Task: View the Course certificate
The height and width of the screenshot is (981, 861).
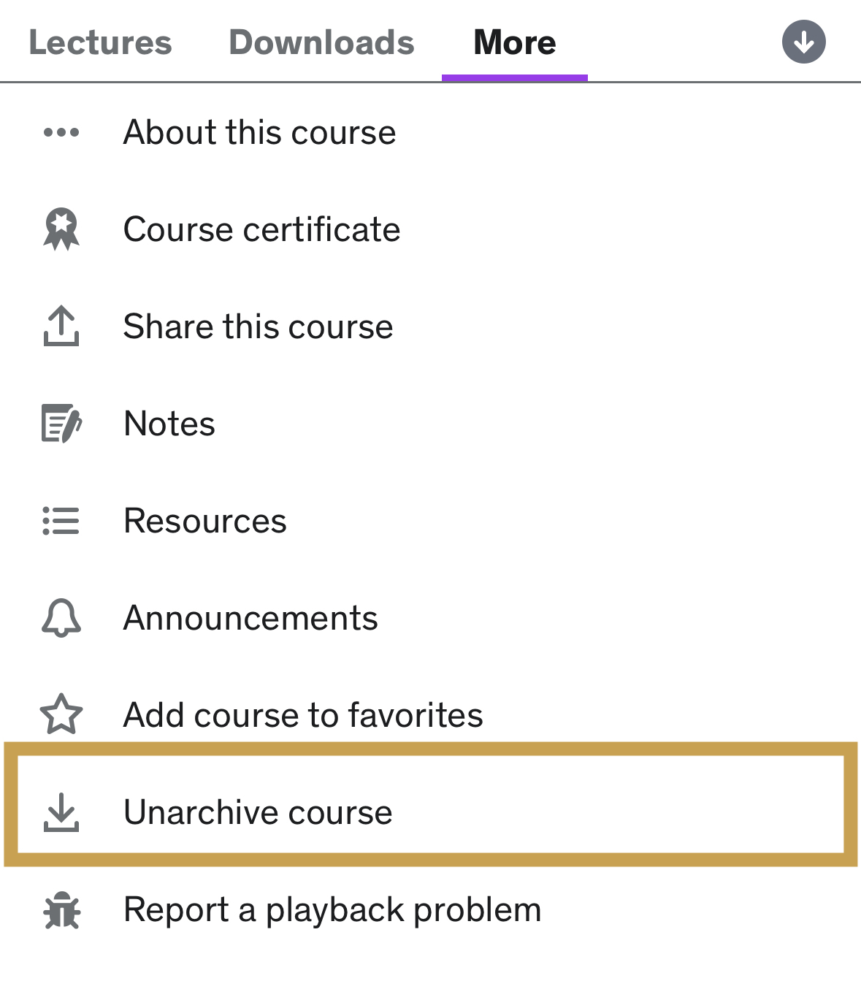Action: [x=261, y=229]
